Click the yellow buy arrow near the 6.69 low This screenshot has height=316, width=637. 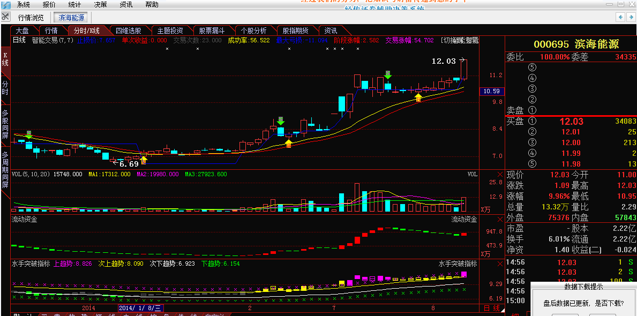click(144, 159)
